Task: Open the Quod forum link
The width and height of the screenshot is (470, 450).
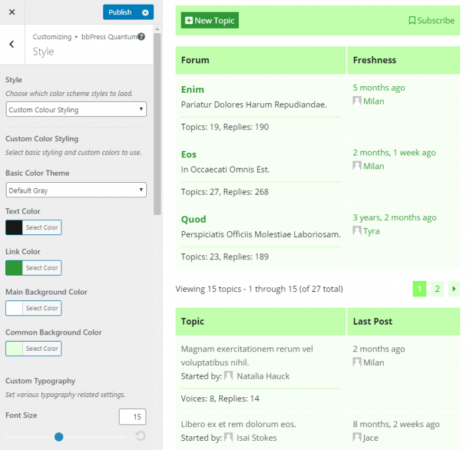Action: pos(193,219)
